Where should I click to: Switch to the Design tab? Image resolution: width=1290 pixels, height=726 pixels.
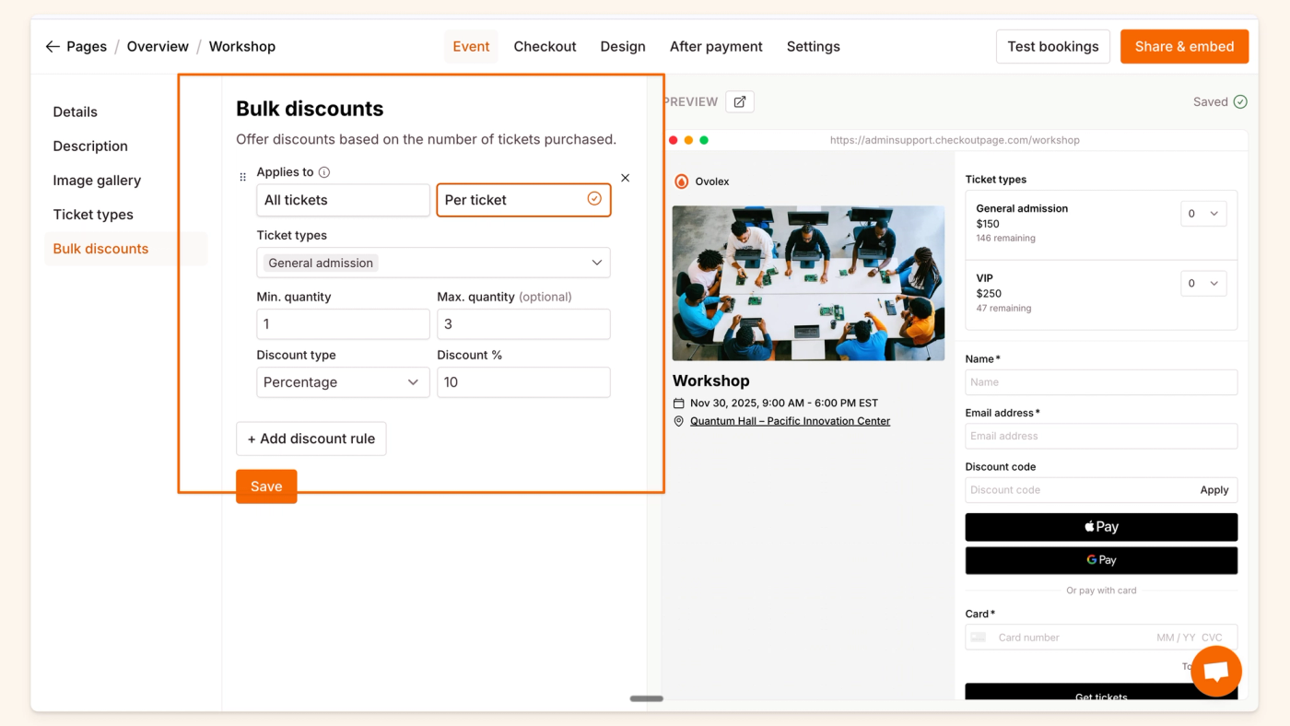pos(623,46)
